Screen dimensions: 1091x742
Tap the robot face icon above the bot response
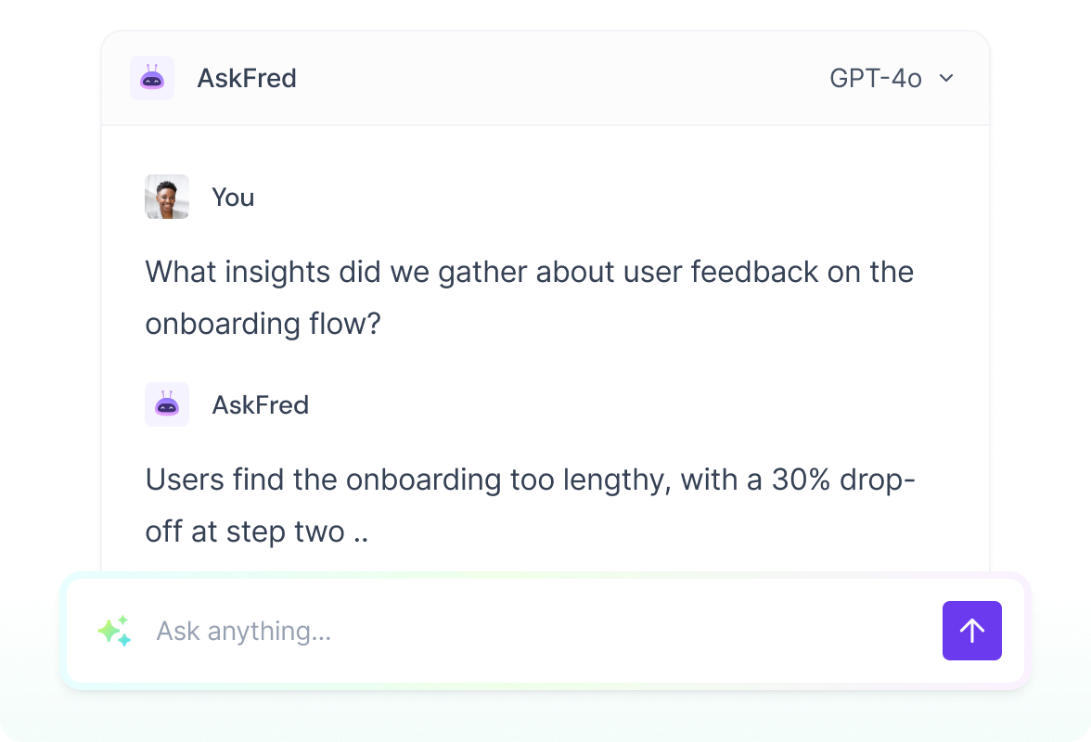166,404
